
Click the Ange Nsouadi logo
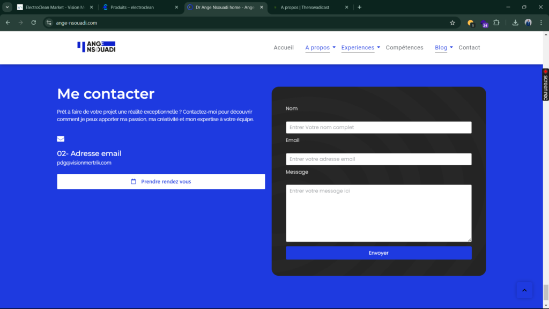97,47
